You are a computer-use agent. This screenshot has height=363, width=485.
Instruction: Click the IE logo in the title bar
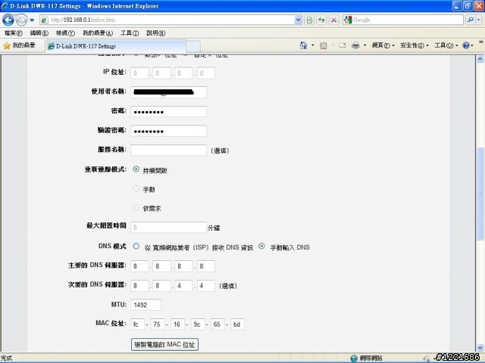5,5
